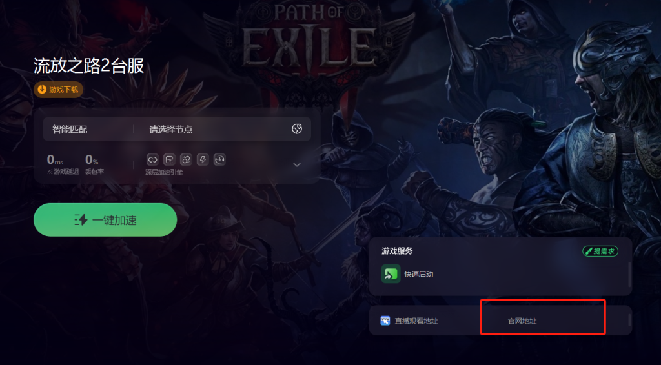Expand the deep acceleration engine chevron

297,164
